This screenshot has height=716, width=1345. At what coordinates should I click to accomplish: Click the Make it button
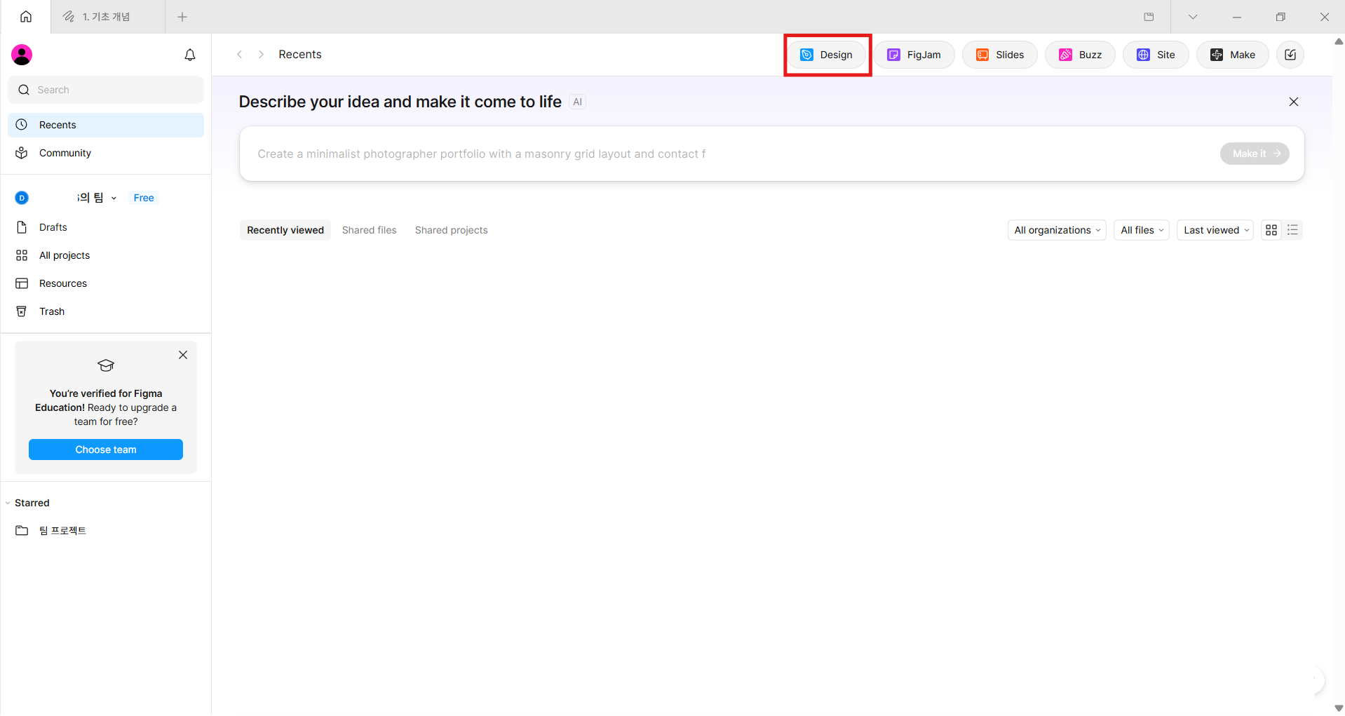[x=1255, y=154]
